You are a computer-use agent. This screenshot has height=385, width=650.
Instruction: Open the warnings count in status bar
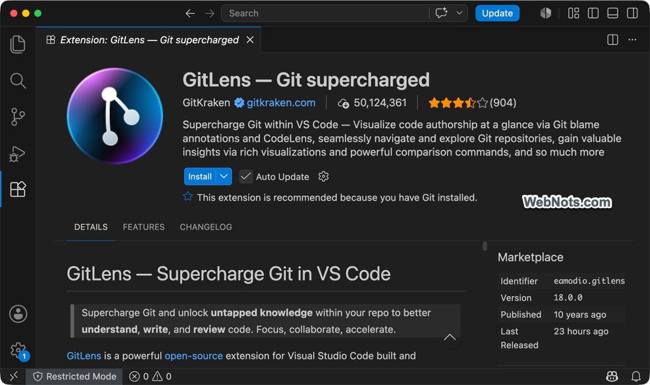[x=162, y=377]
